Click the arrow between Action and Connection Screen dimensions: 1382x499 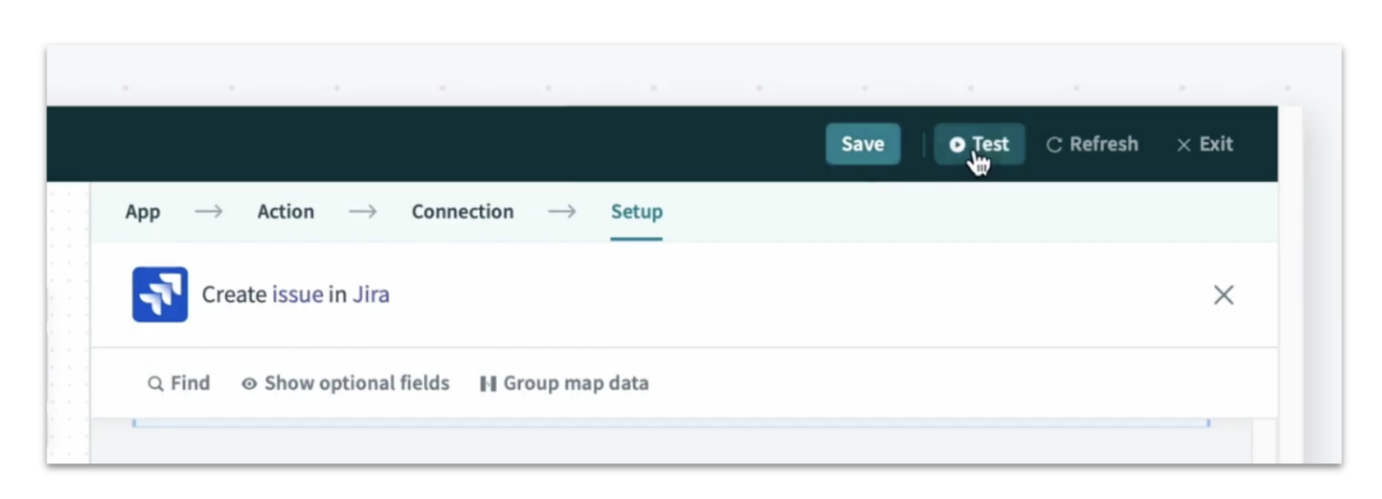pyautogui.click(x=363, y=212)
